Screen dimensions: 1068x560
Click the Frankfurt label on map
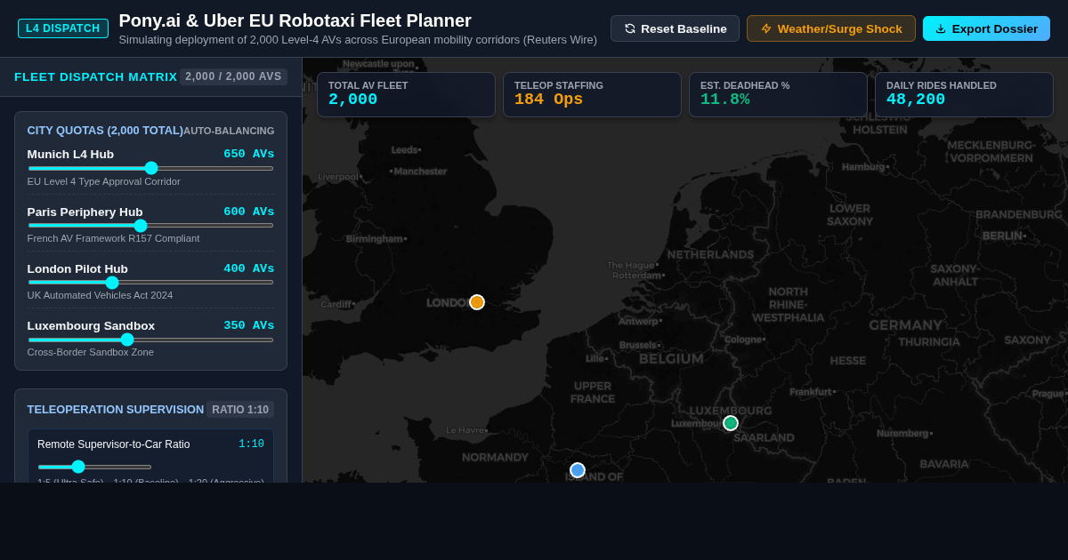pos(811,391)
